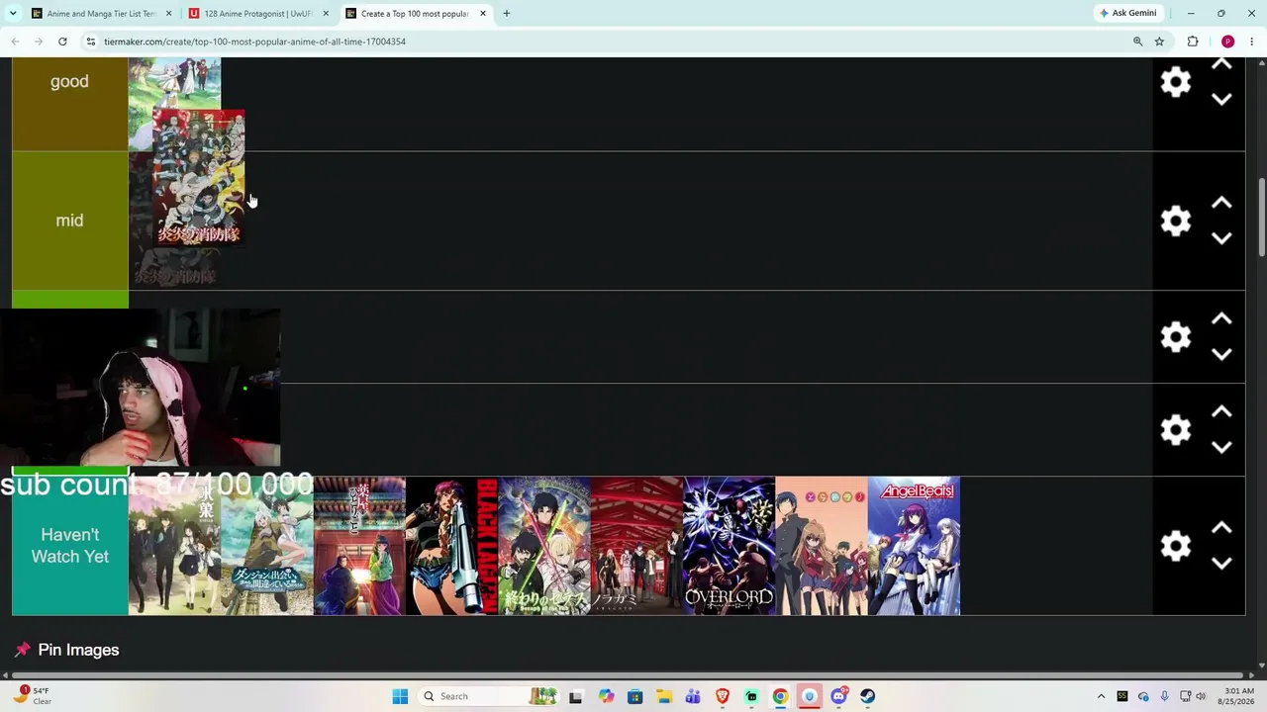
Task: Reload the current page
Action: [62, 42]
